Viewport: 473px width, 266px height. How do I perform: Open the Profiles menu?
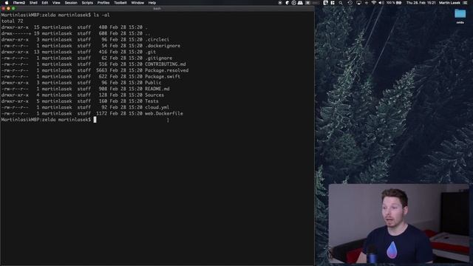click(103, 3)
